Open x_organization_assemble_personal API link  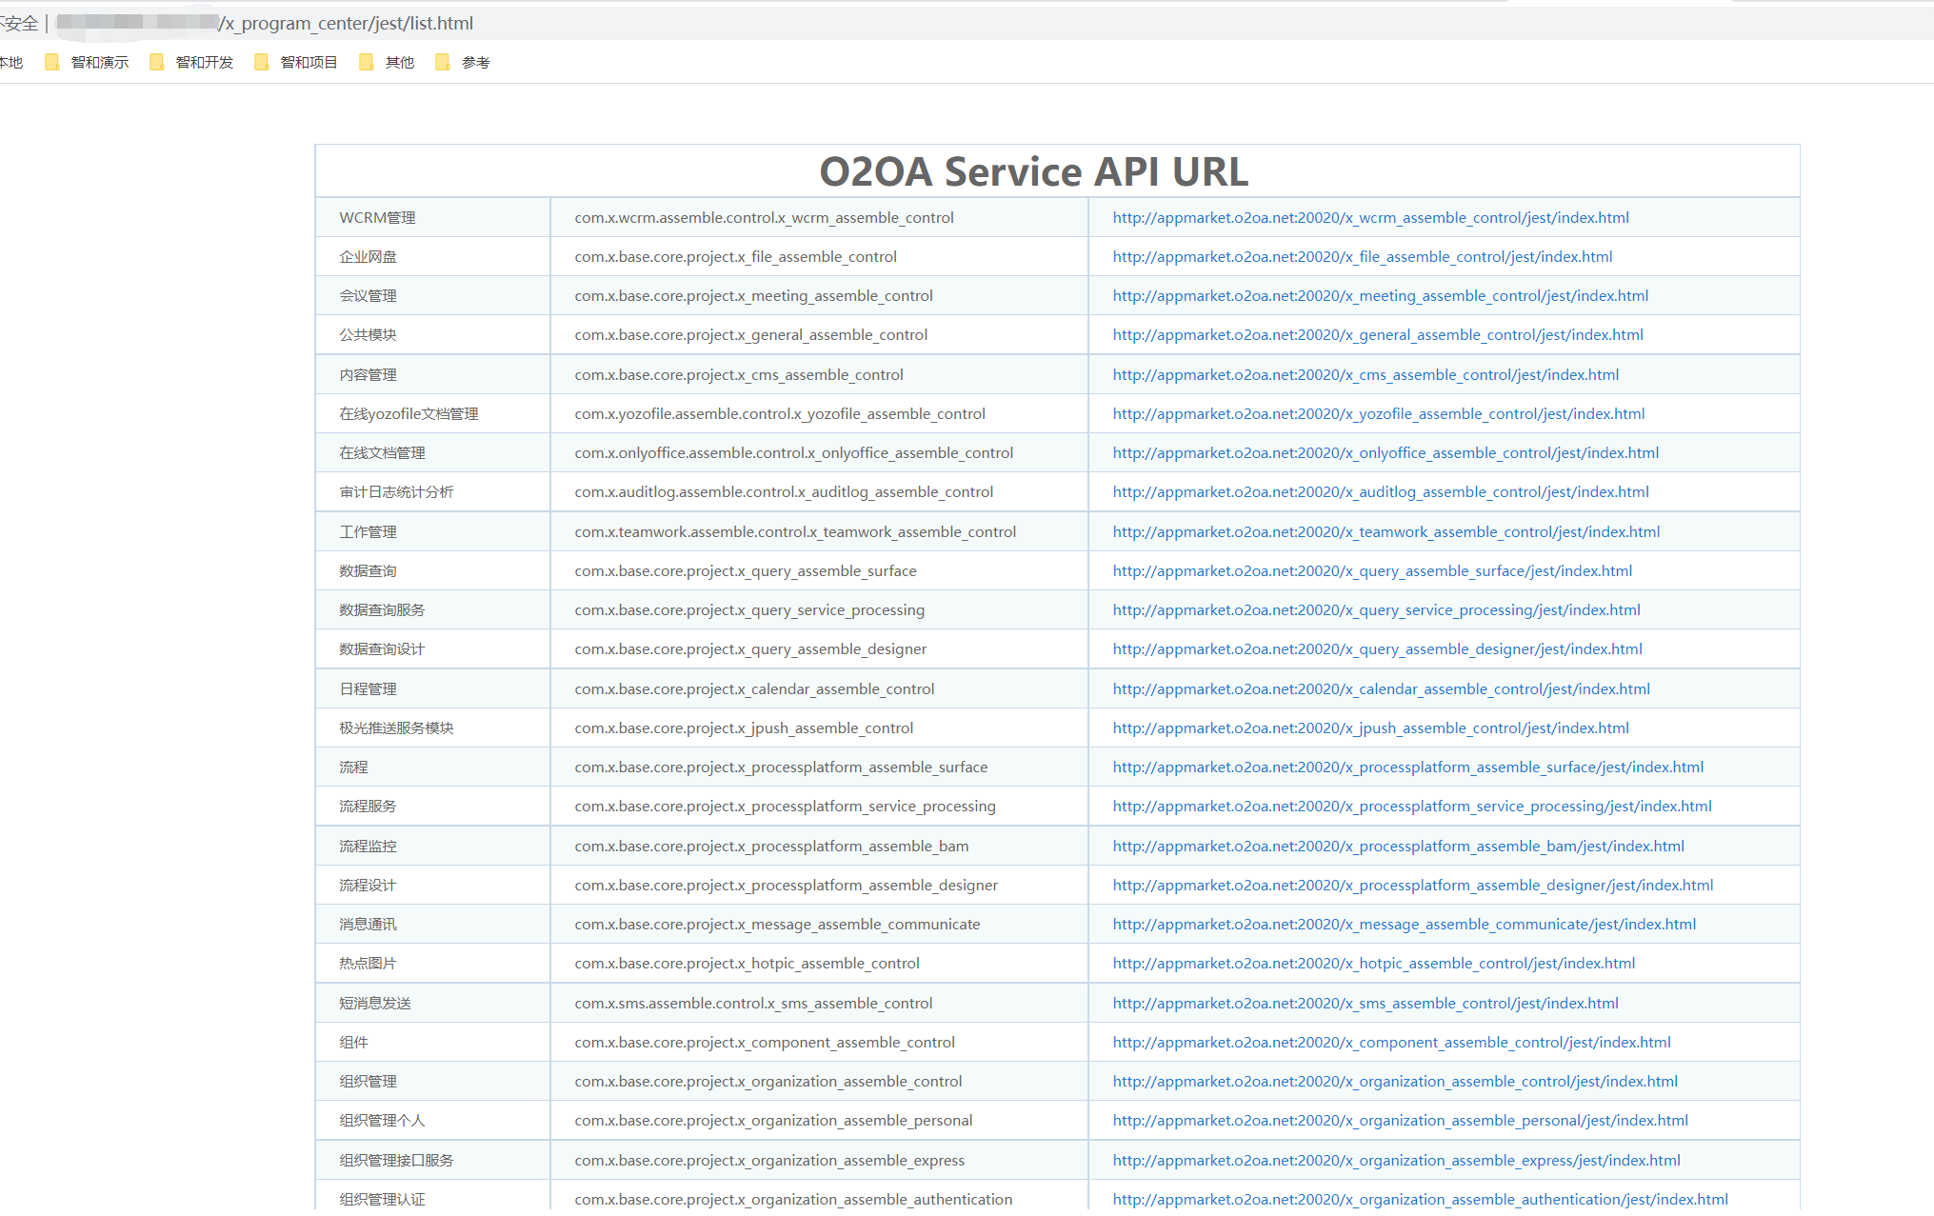coord(1400,1120)
